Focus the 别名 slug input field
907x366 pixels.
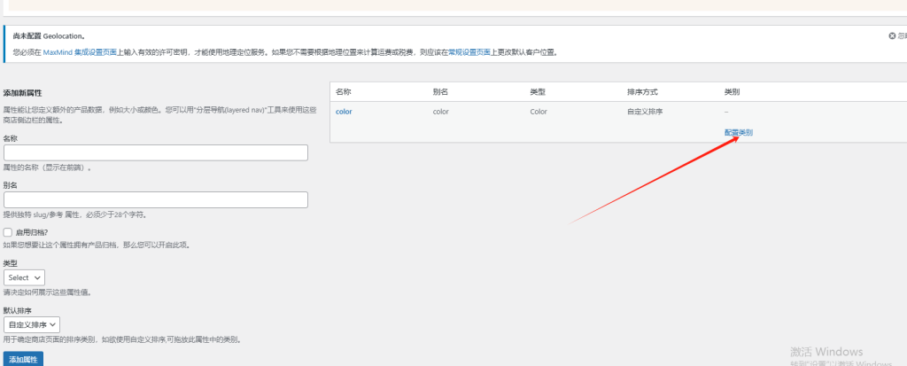tap(156, 199)
